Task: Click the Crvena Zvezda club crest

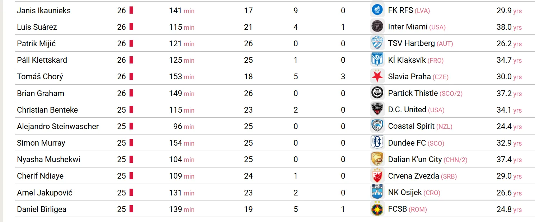Action: coord(377,176)
